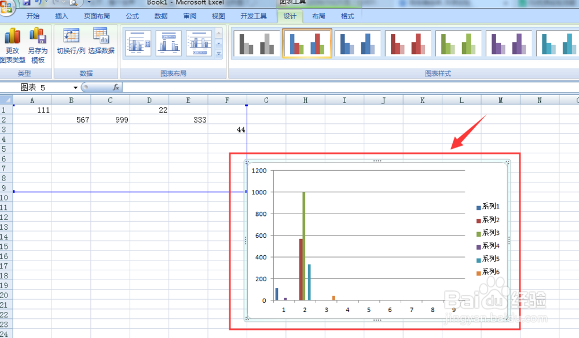Click the insert function fx icon
Viewport: 579px width, 338px height.
[x=116, y=87]
